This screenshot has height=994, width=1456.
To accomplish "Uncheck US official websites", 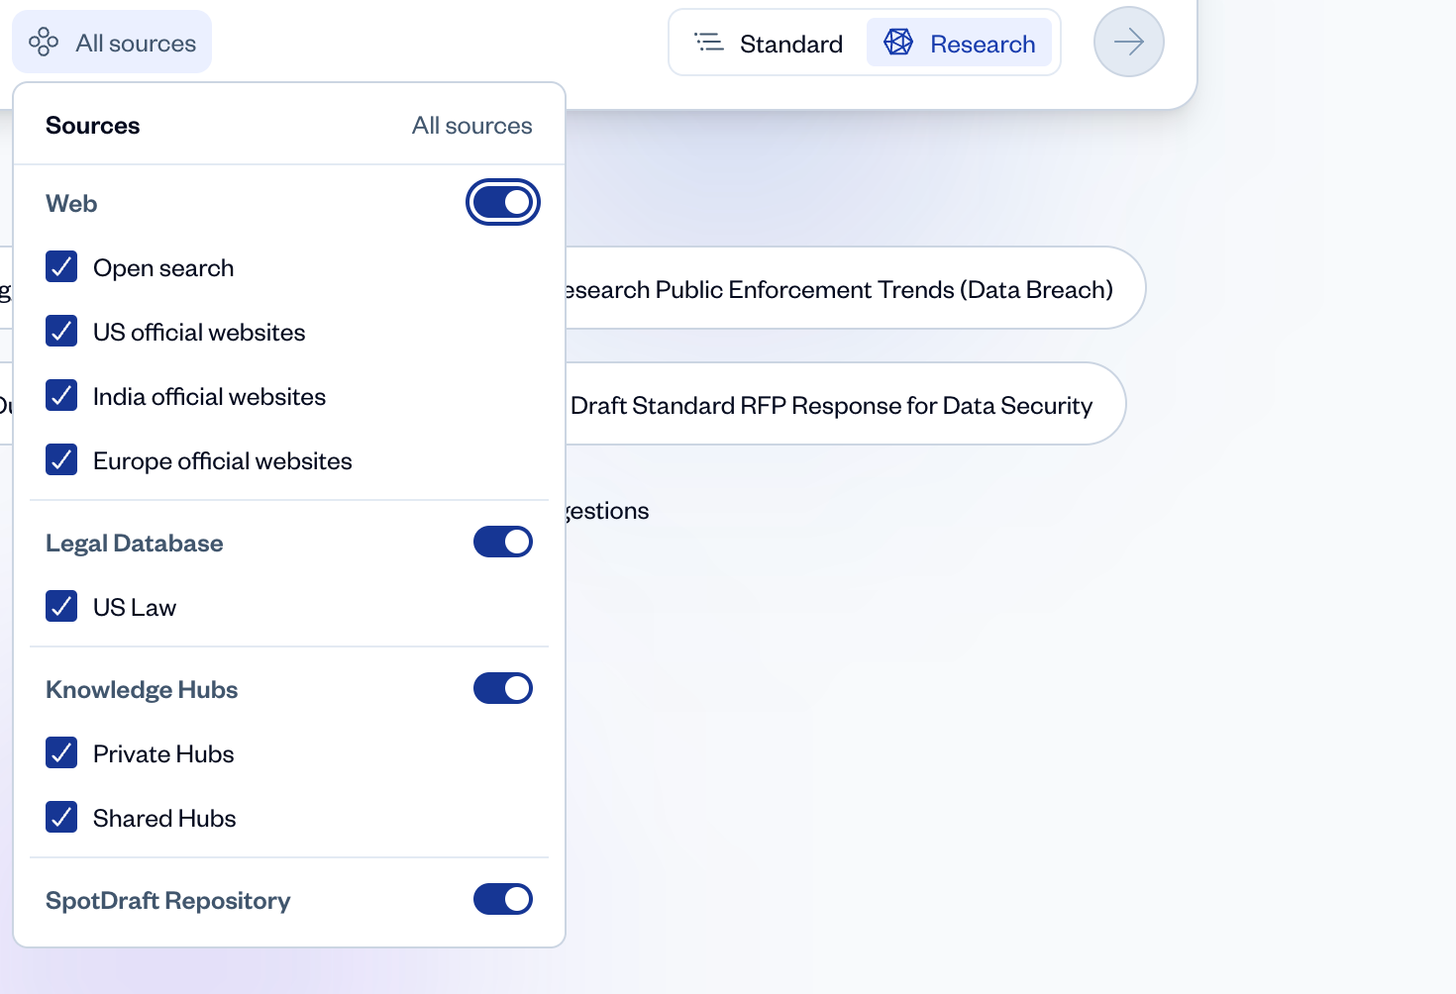I will tap(61, 332).
